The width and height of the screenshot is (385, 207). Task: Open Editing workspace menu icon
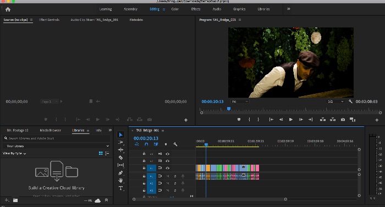tap(164, 9)
